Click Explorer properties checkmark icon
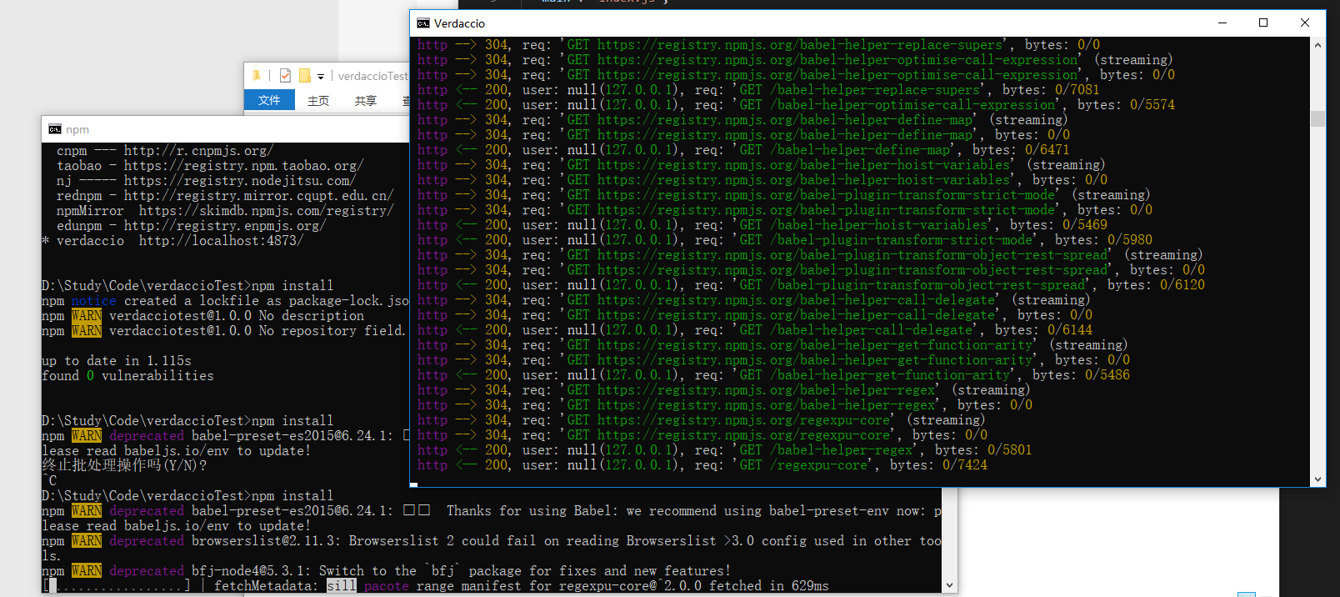This screenshot has width=1340, height=597. (x=285, y=76)
